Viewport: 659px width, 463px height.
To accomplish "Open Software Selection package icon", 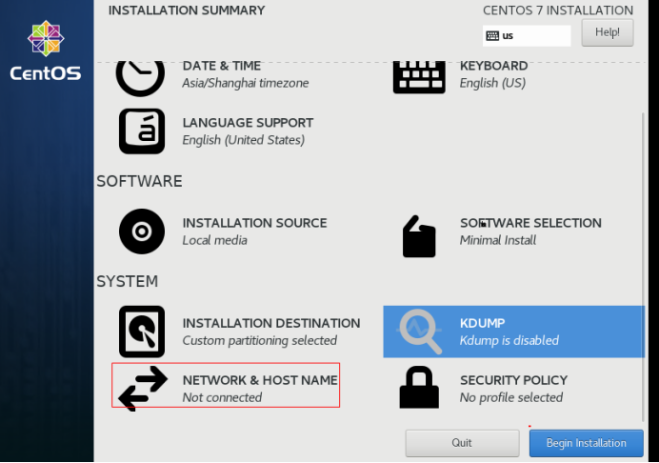I will 419,236.
